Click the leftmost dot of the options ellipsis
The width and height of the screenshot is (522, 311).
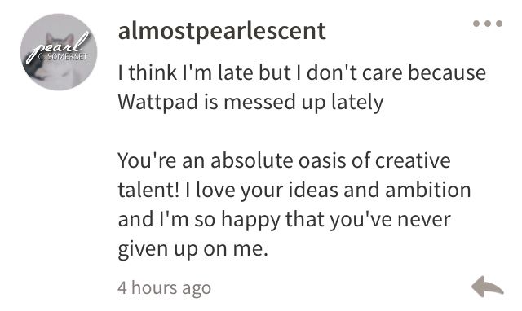point(476,24)
